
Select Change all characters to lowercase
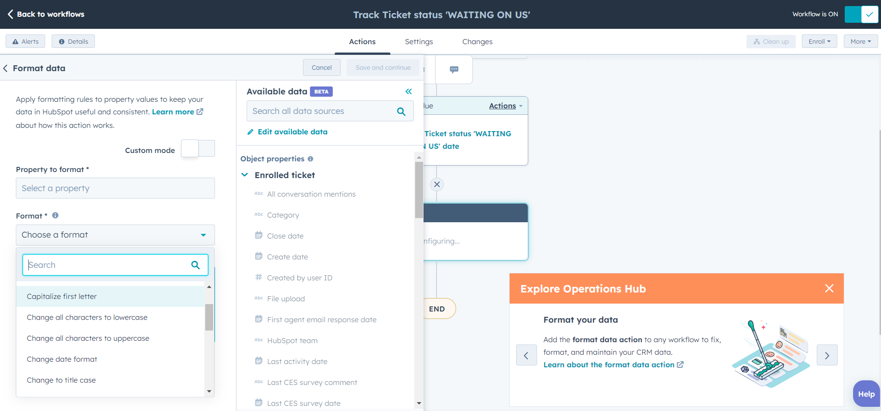pyautogui.click(x=110, y=317)
